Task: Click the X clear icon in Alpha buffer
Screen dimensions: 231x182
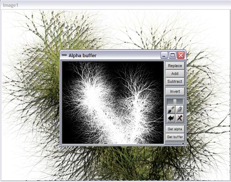Action: coord(180,118)
